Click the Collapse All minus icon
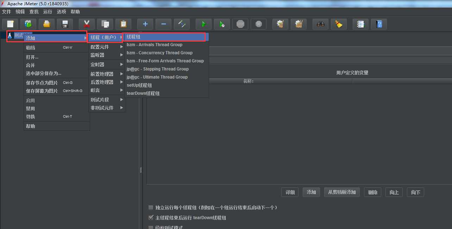This screenshot has width=452, height=229. click(163, 24)
